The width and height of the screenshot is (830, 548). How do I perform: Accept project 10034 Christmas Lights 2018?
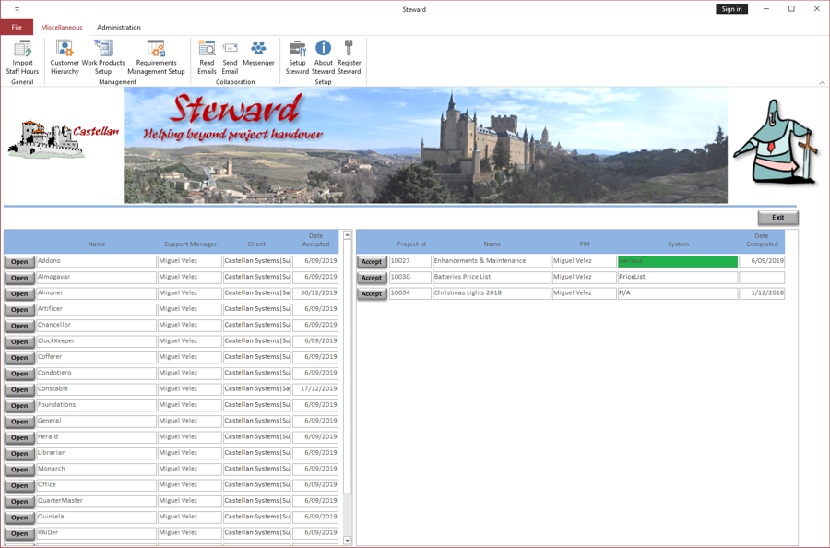tap(372, 293)
